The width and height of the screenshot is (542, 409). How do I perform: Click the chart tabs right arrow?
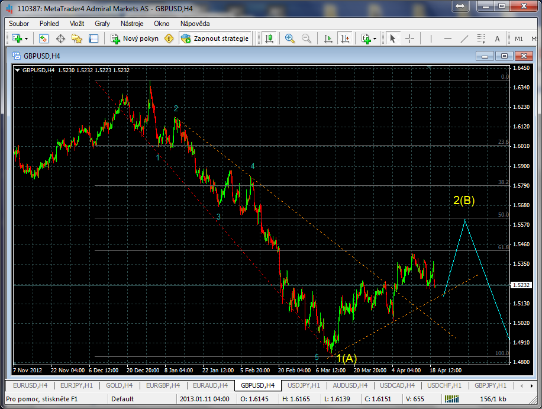531,385
